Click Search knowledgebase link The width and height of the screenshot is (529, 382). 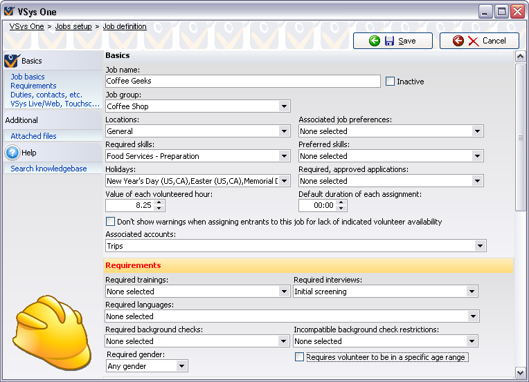(48, 169)
